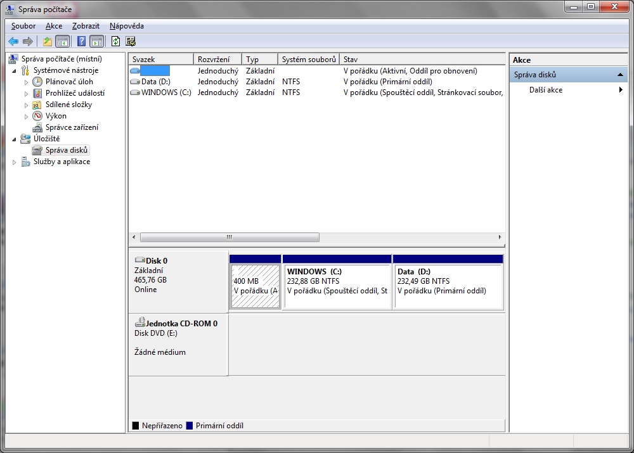Expand the Služby a aplikace node
634x453 pixels.
coord(15,162)
